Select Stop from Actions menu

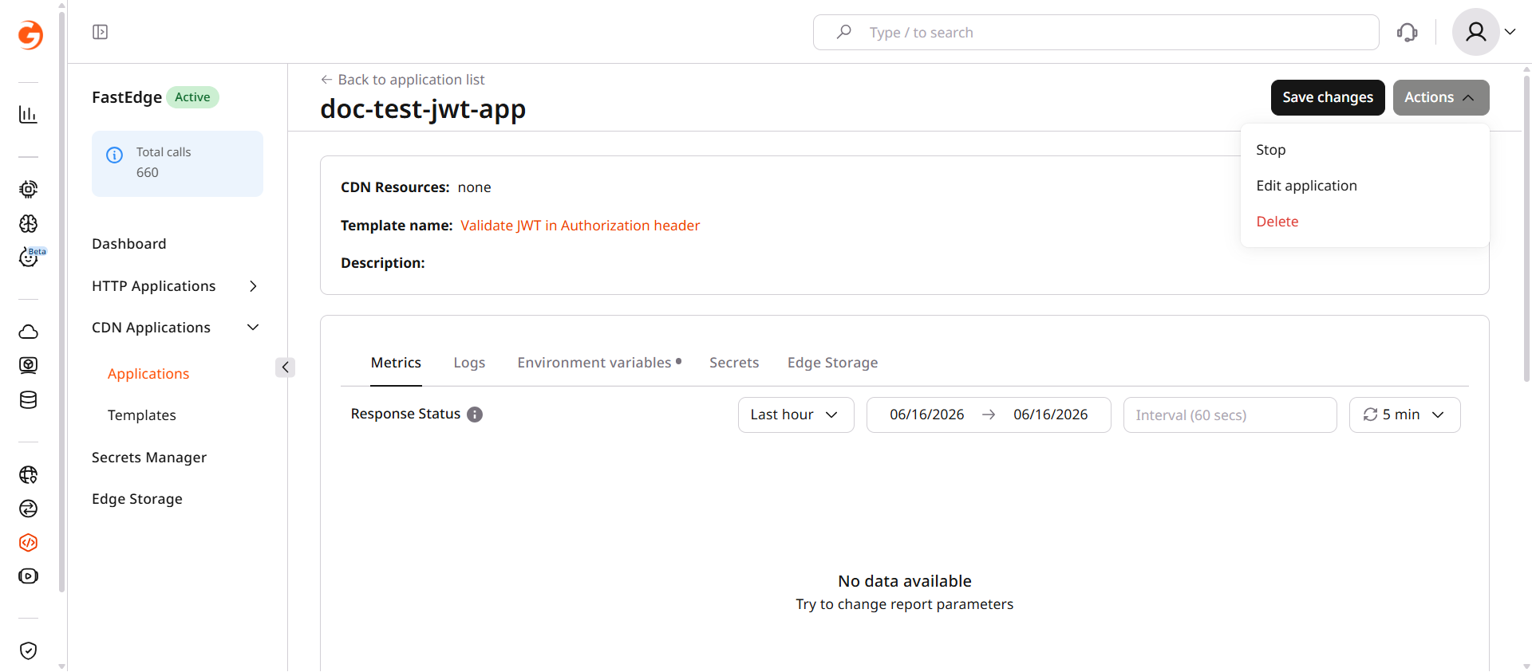1270,150
